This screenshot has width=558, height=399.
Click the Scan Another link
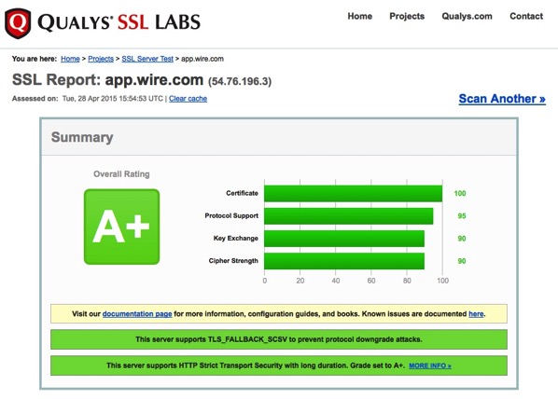tap(502, 99)
